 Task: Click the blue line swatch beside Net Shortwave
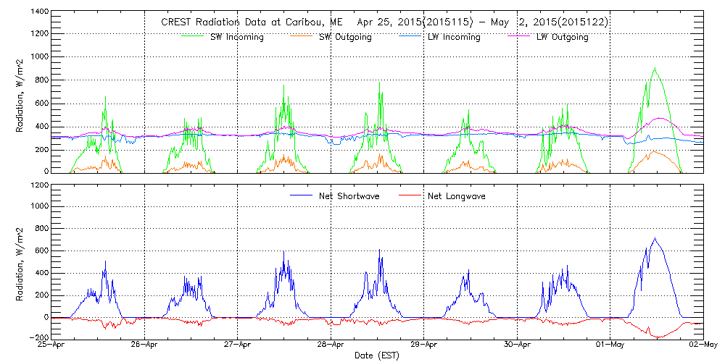point(300,196)
